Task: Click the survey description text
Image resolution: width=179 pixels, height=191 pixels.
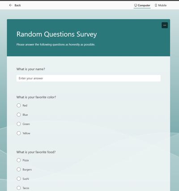Action: point(56,44)
